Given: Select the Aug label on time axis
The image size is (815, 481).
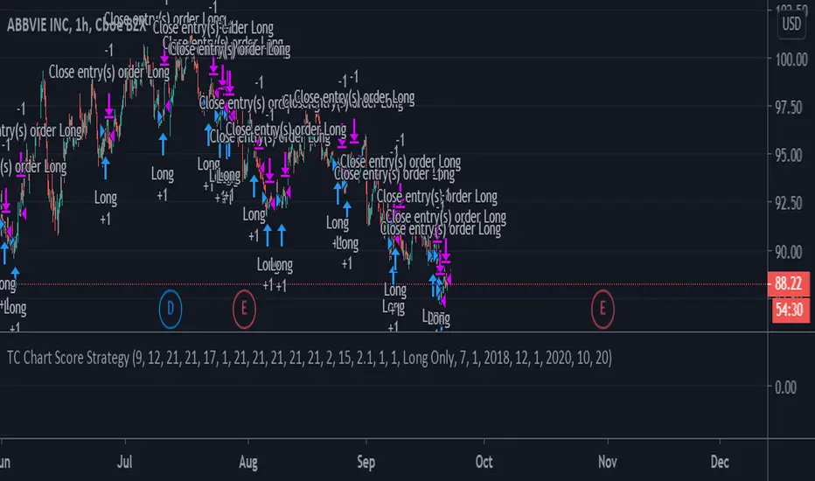Looking at the screenshot, I should click(x=248, y=463).
